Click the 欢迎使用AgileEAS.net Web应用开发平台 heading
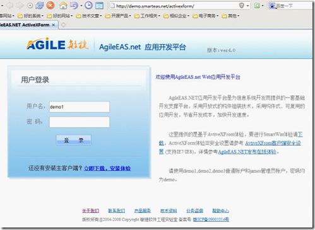Image resolution: width=315 pixels, height=230 pixels. click(x=198, y=77)
